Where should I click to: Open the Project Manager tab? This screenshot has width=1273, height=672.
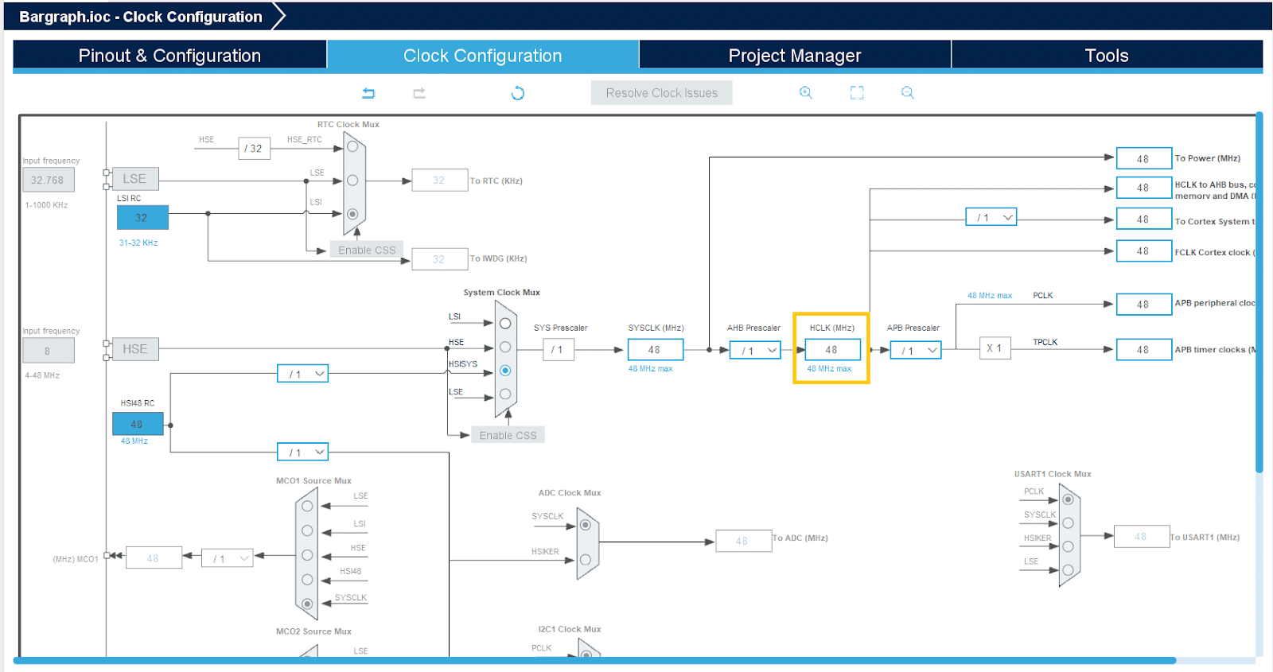point(795,56)
